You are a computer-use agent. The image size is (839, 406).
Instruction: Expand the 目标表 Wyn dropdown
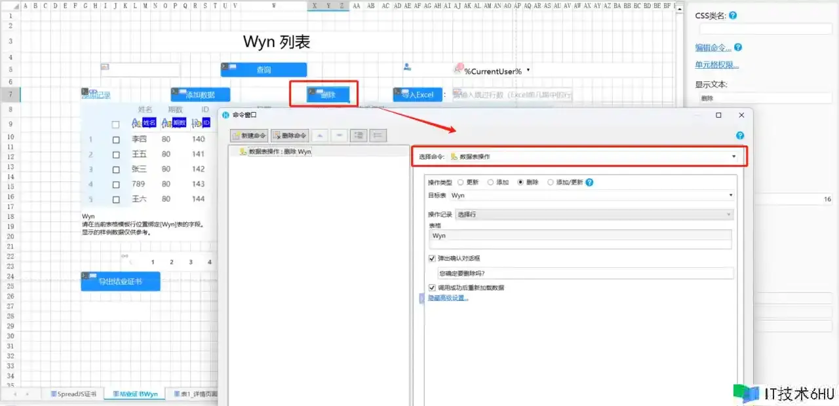point(730,196)
